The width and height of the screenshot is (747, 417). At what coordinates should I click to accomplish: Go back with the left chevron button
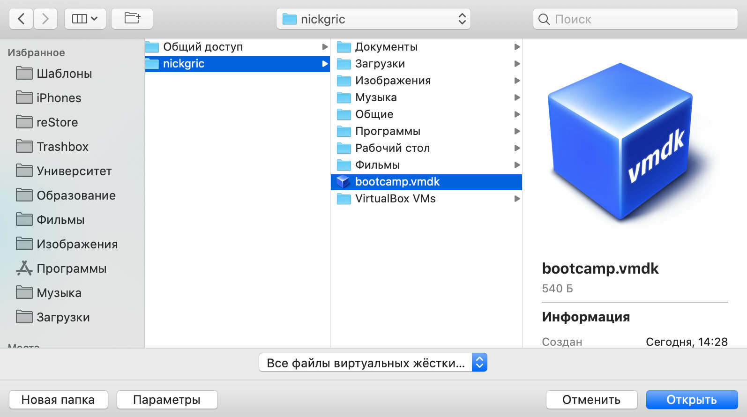click(x=21, y=19)
